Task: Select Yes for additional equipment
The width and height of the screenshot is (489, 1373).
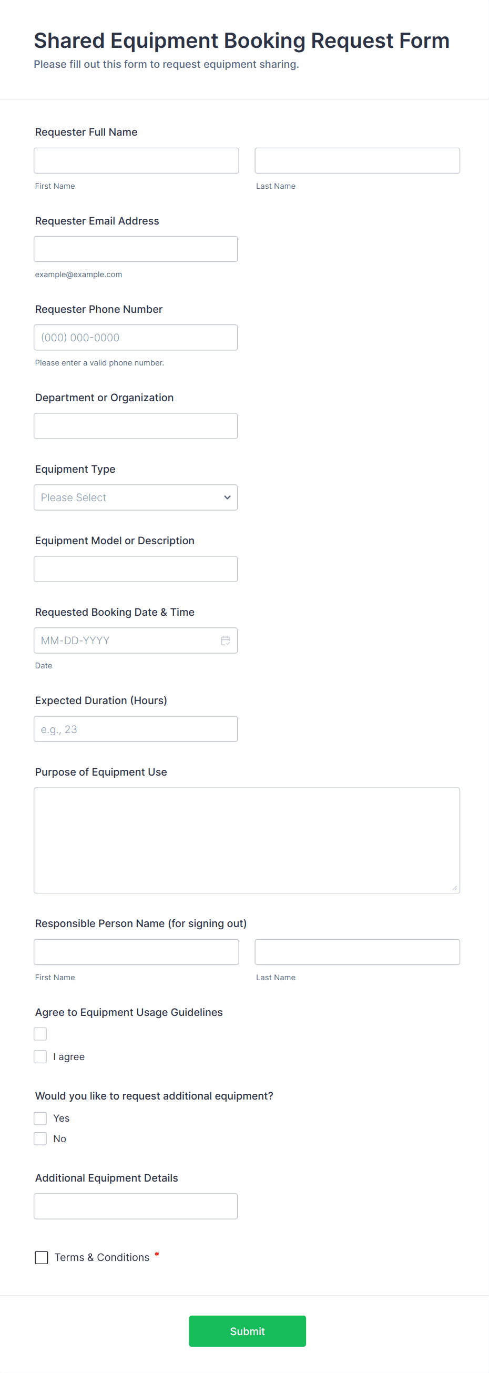Action: point(40,1117)
